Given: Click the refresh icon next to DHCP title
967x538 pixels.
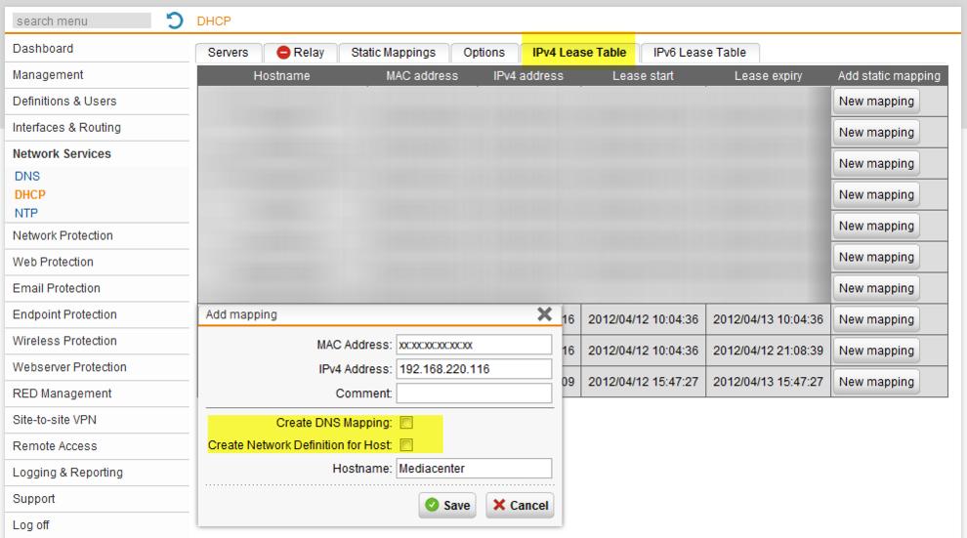Looking at the screenshot, I should pos(175,21).
